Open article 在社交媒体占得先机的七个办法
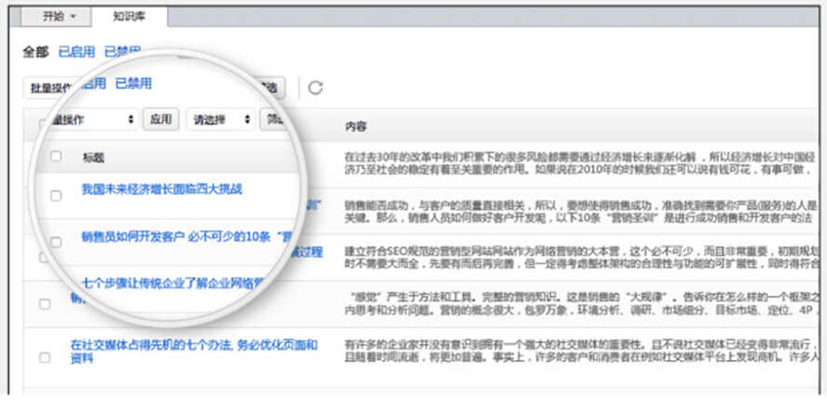This screenshot has height=402, width=827. (194, 352)
